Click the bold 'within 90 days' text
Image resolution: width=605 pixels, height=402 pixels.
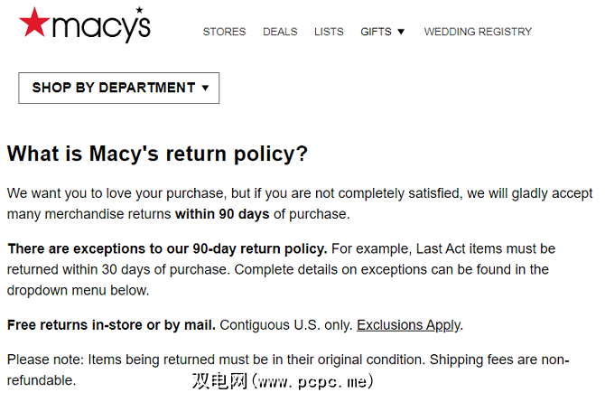tap(222, 214)
